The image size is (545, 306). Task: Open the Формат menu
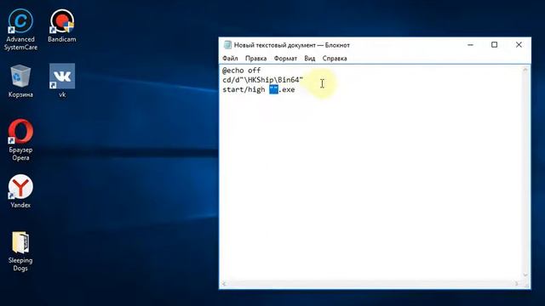285,59
